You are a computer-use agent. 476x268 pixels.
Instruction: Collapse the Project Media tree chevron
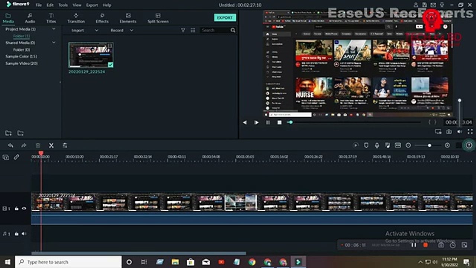click(x=54, y=29)
